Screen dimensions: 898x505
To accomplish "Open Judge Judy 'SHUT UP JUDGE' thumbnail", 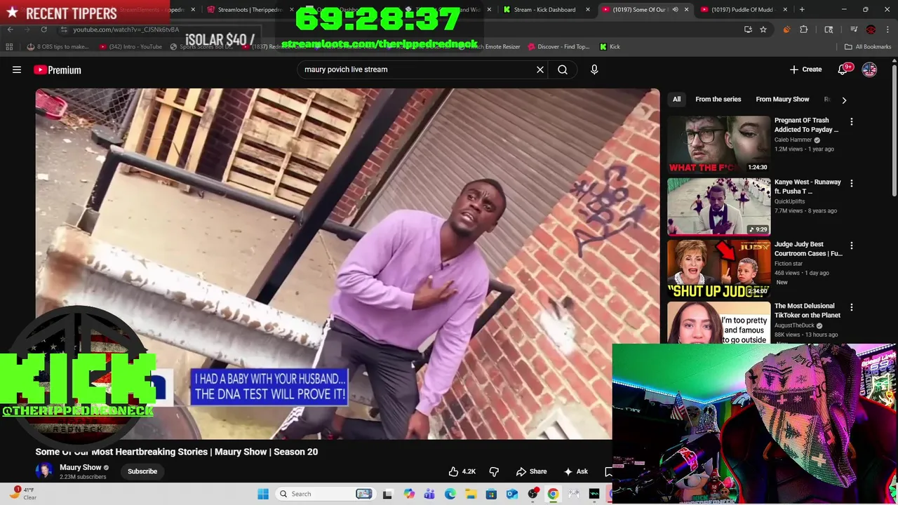I will (x=718, y=268).
